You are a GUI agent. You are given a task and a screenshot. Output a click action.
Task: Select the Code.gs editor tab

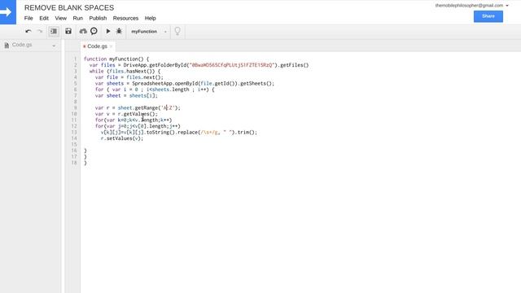click(x=97, y=46)
